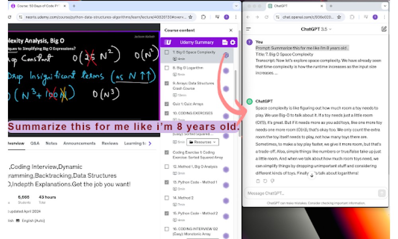Viewport: 398px width, 239px height.
Task: Open the tab search dropdown in the Udemy window
Action: (x=236, y=6)
